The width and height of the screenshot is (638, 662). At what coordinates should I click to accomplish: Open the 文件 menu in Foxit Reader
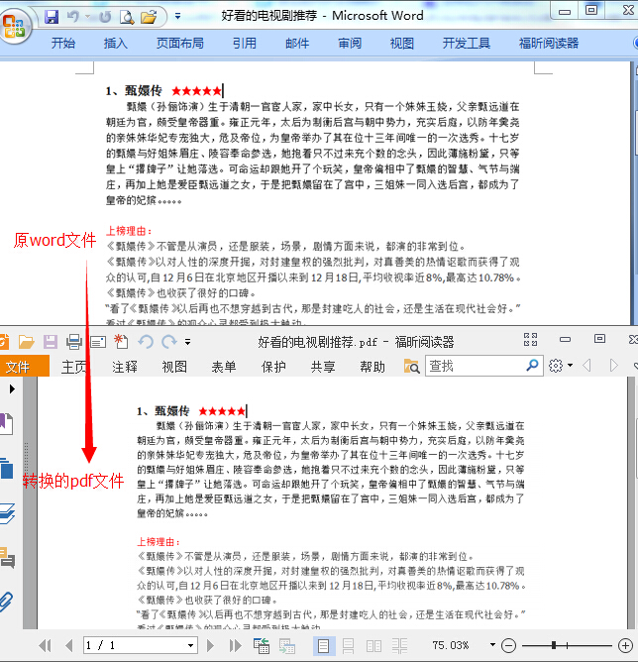click(18, 367)
